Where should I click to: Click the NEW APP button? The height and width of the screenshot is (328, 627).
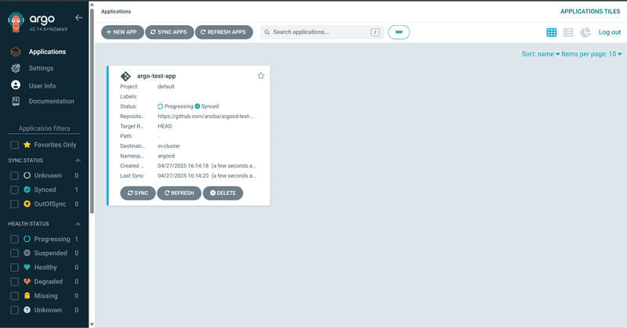[122, 32]
